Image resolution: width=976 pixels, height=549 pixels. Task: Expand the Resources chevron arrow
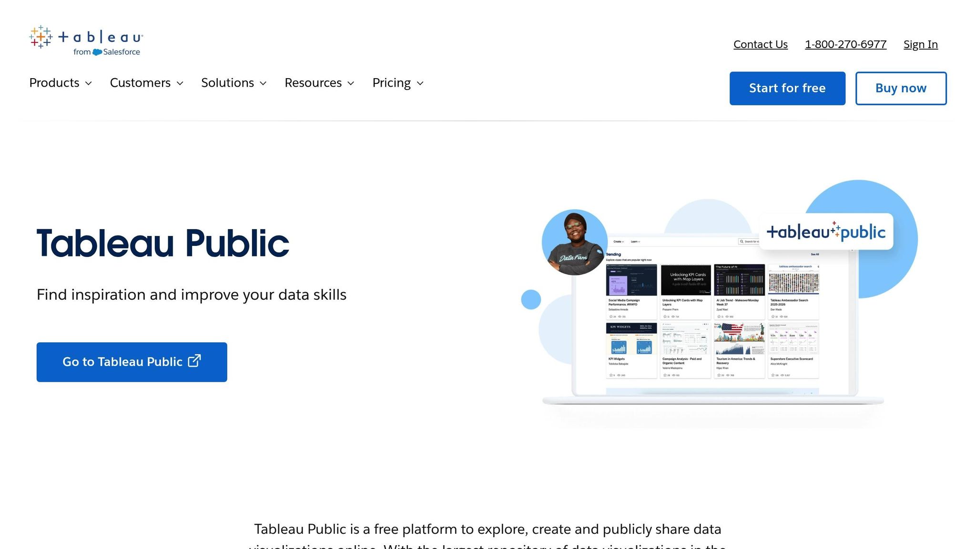[x=351, y=83]
